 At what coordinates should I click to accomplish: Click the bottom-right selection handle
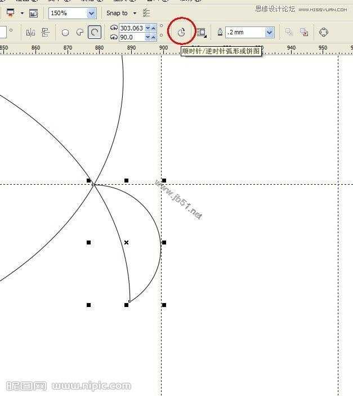tap(164, 305)
